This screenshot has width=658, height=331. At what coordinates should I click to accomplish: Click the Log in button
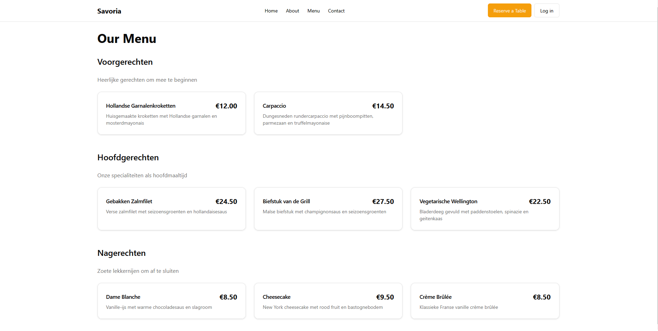coord(546,11)
